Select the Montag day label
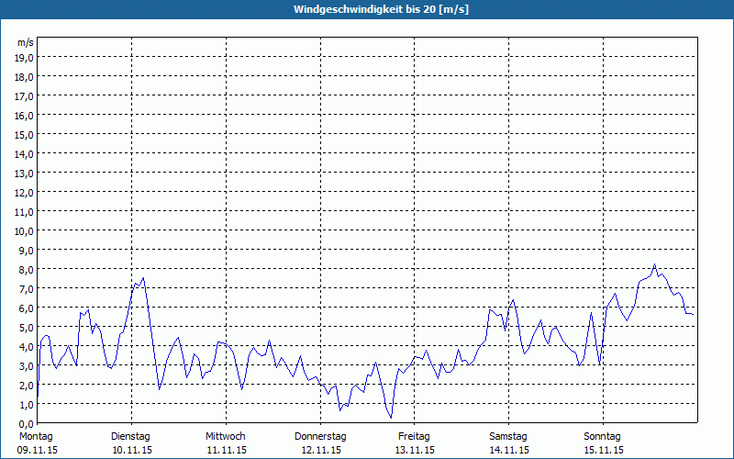The height and width of the screenshot is (459, 734). coord(36,436)
